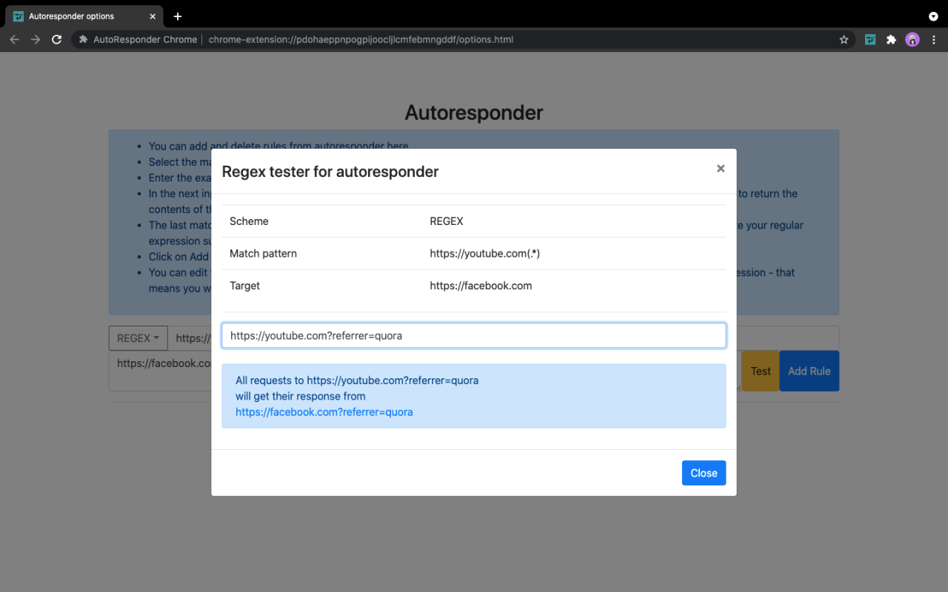948x592 pixels.
Task: Click the browser reload icon
Action: click(56, 39)
